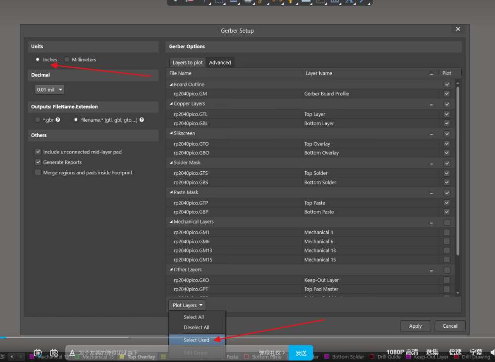Click the ellipsis icon in the table header
Viewport: 495px width, 362px height.
[432, 74]
